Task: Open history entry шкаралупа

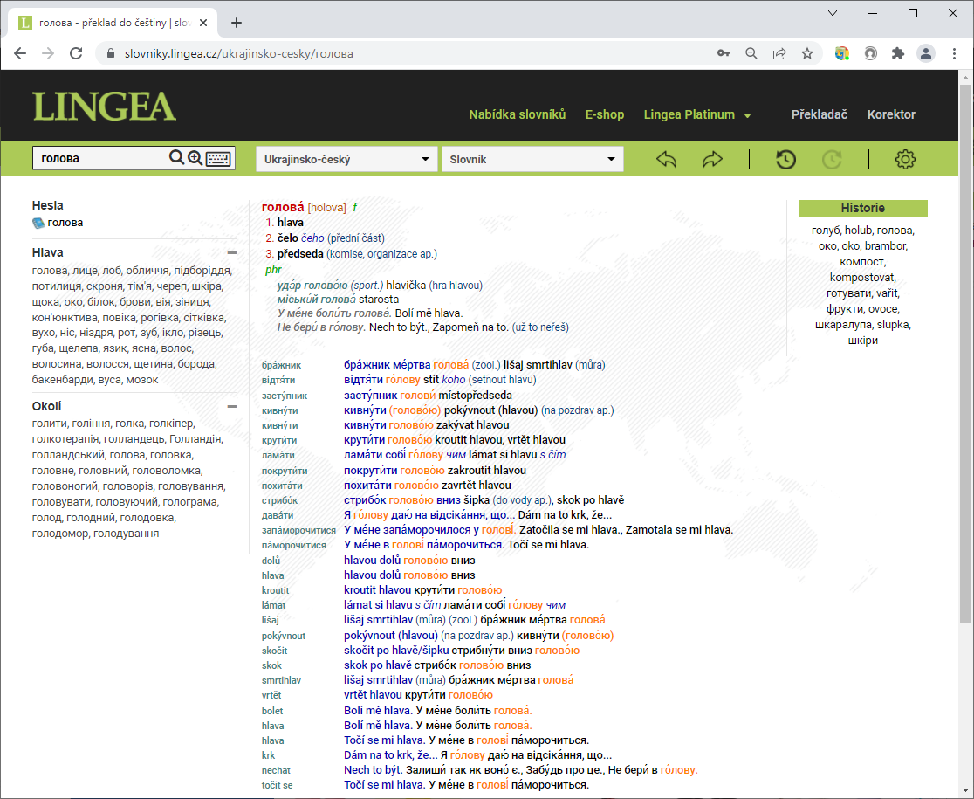Action: point(844,324)
